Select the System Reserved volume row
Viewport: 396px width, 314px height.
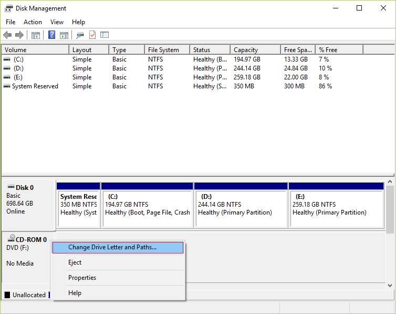35,86
